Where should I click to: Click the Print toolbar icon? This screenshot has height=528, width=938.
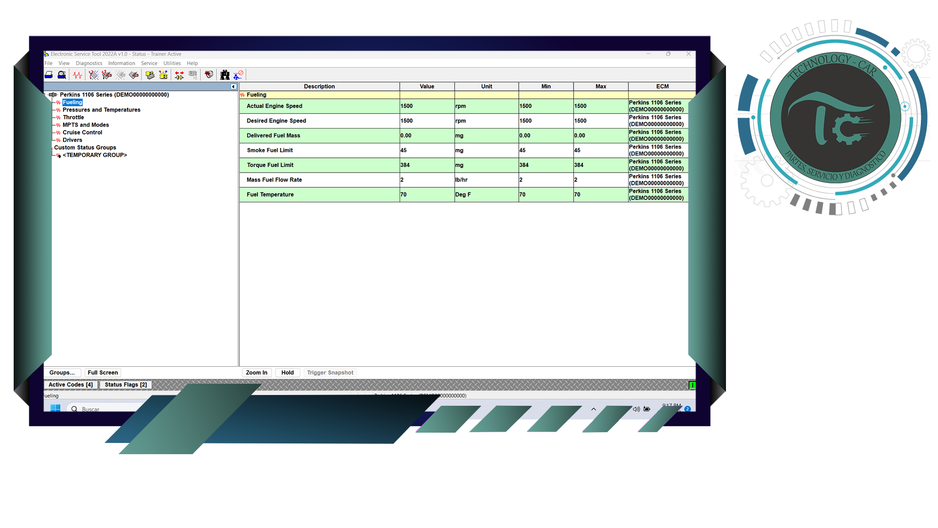49,75
